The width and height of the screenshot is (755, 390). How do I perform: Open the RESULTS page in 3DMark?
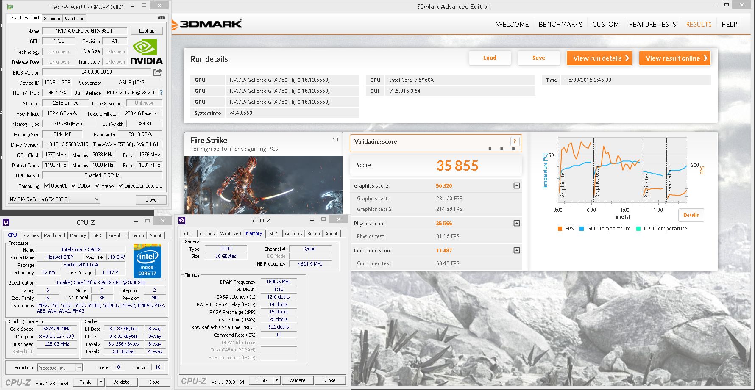click(x=699, y=25)
